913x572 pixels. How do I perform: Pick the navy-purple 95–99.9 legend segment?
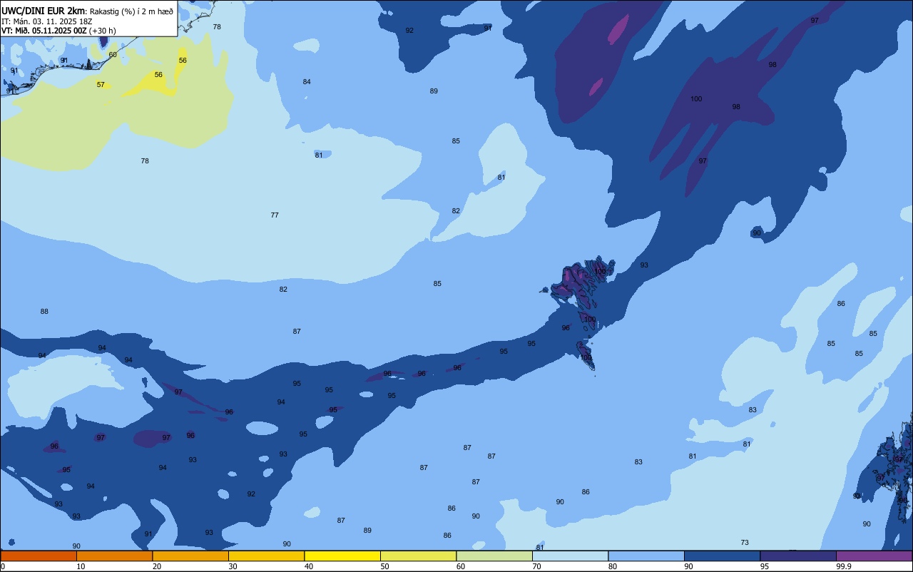coord(798,556)
